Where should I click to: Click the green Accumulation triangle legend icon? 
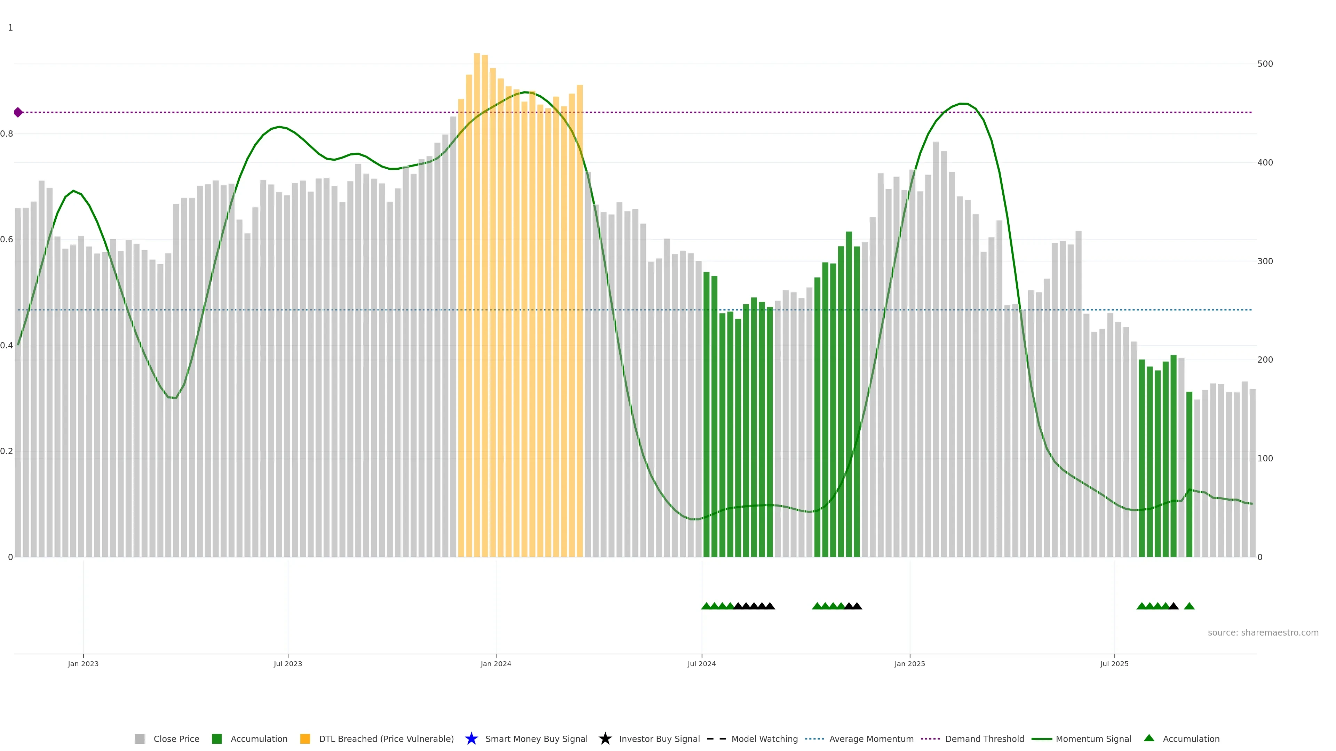coord(1149,738)
